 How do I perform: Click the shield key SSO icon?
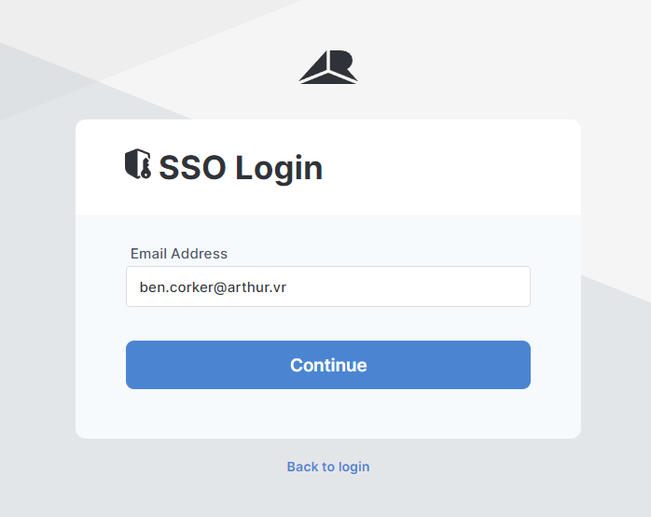click(138, 164)
